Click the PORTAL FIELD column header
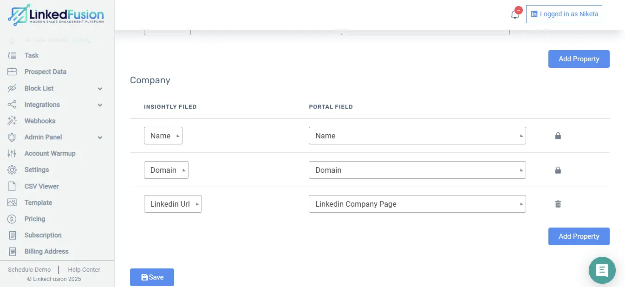The image size is (625, 287). (x=331, y=107)
